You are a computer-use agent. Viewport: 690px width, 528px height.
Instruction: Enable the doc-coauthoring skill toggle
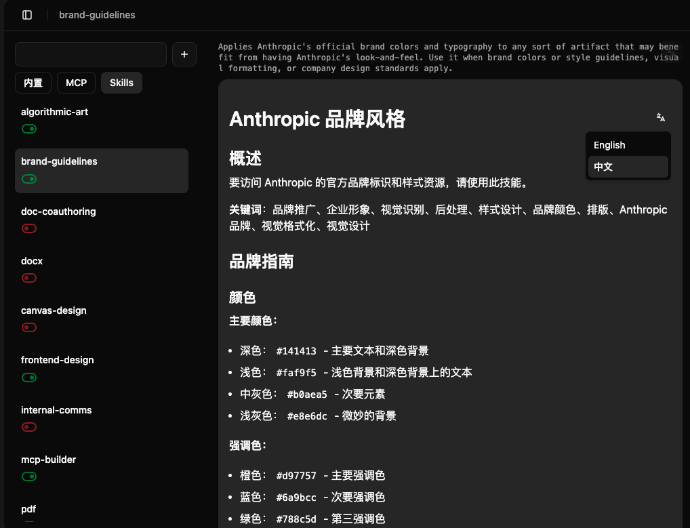coord(29,228)
